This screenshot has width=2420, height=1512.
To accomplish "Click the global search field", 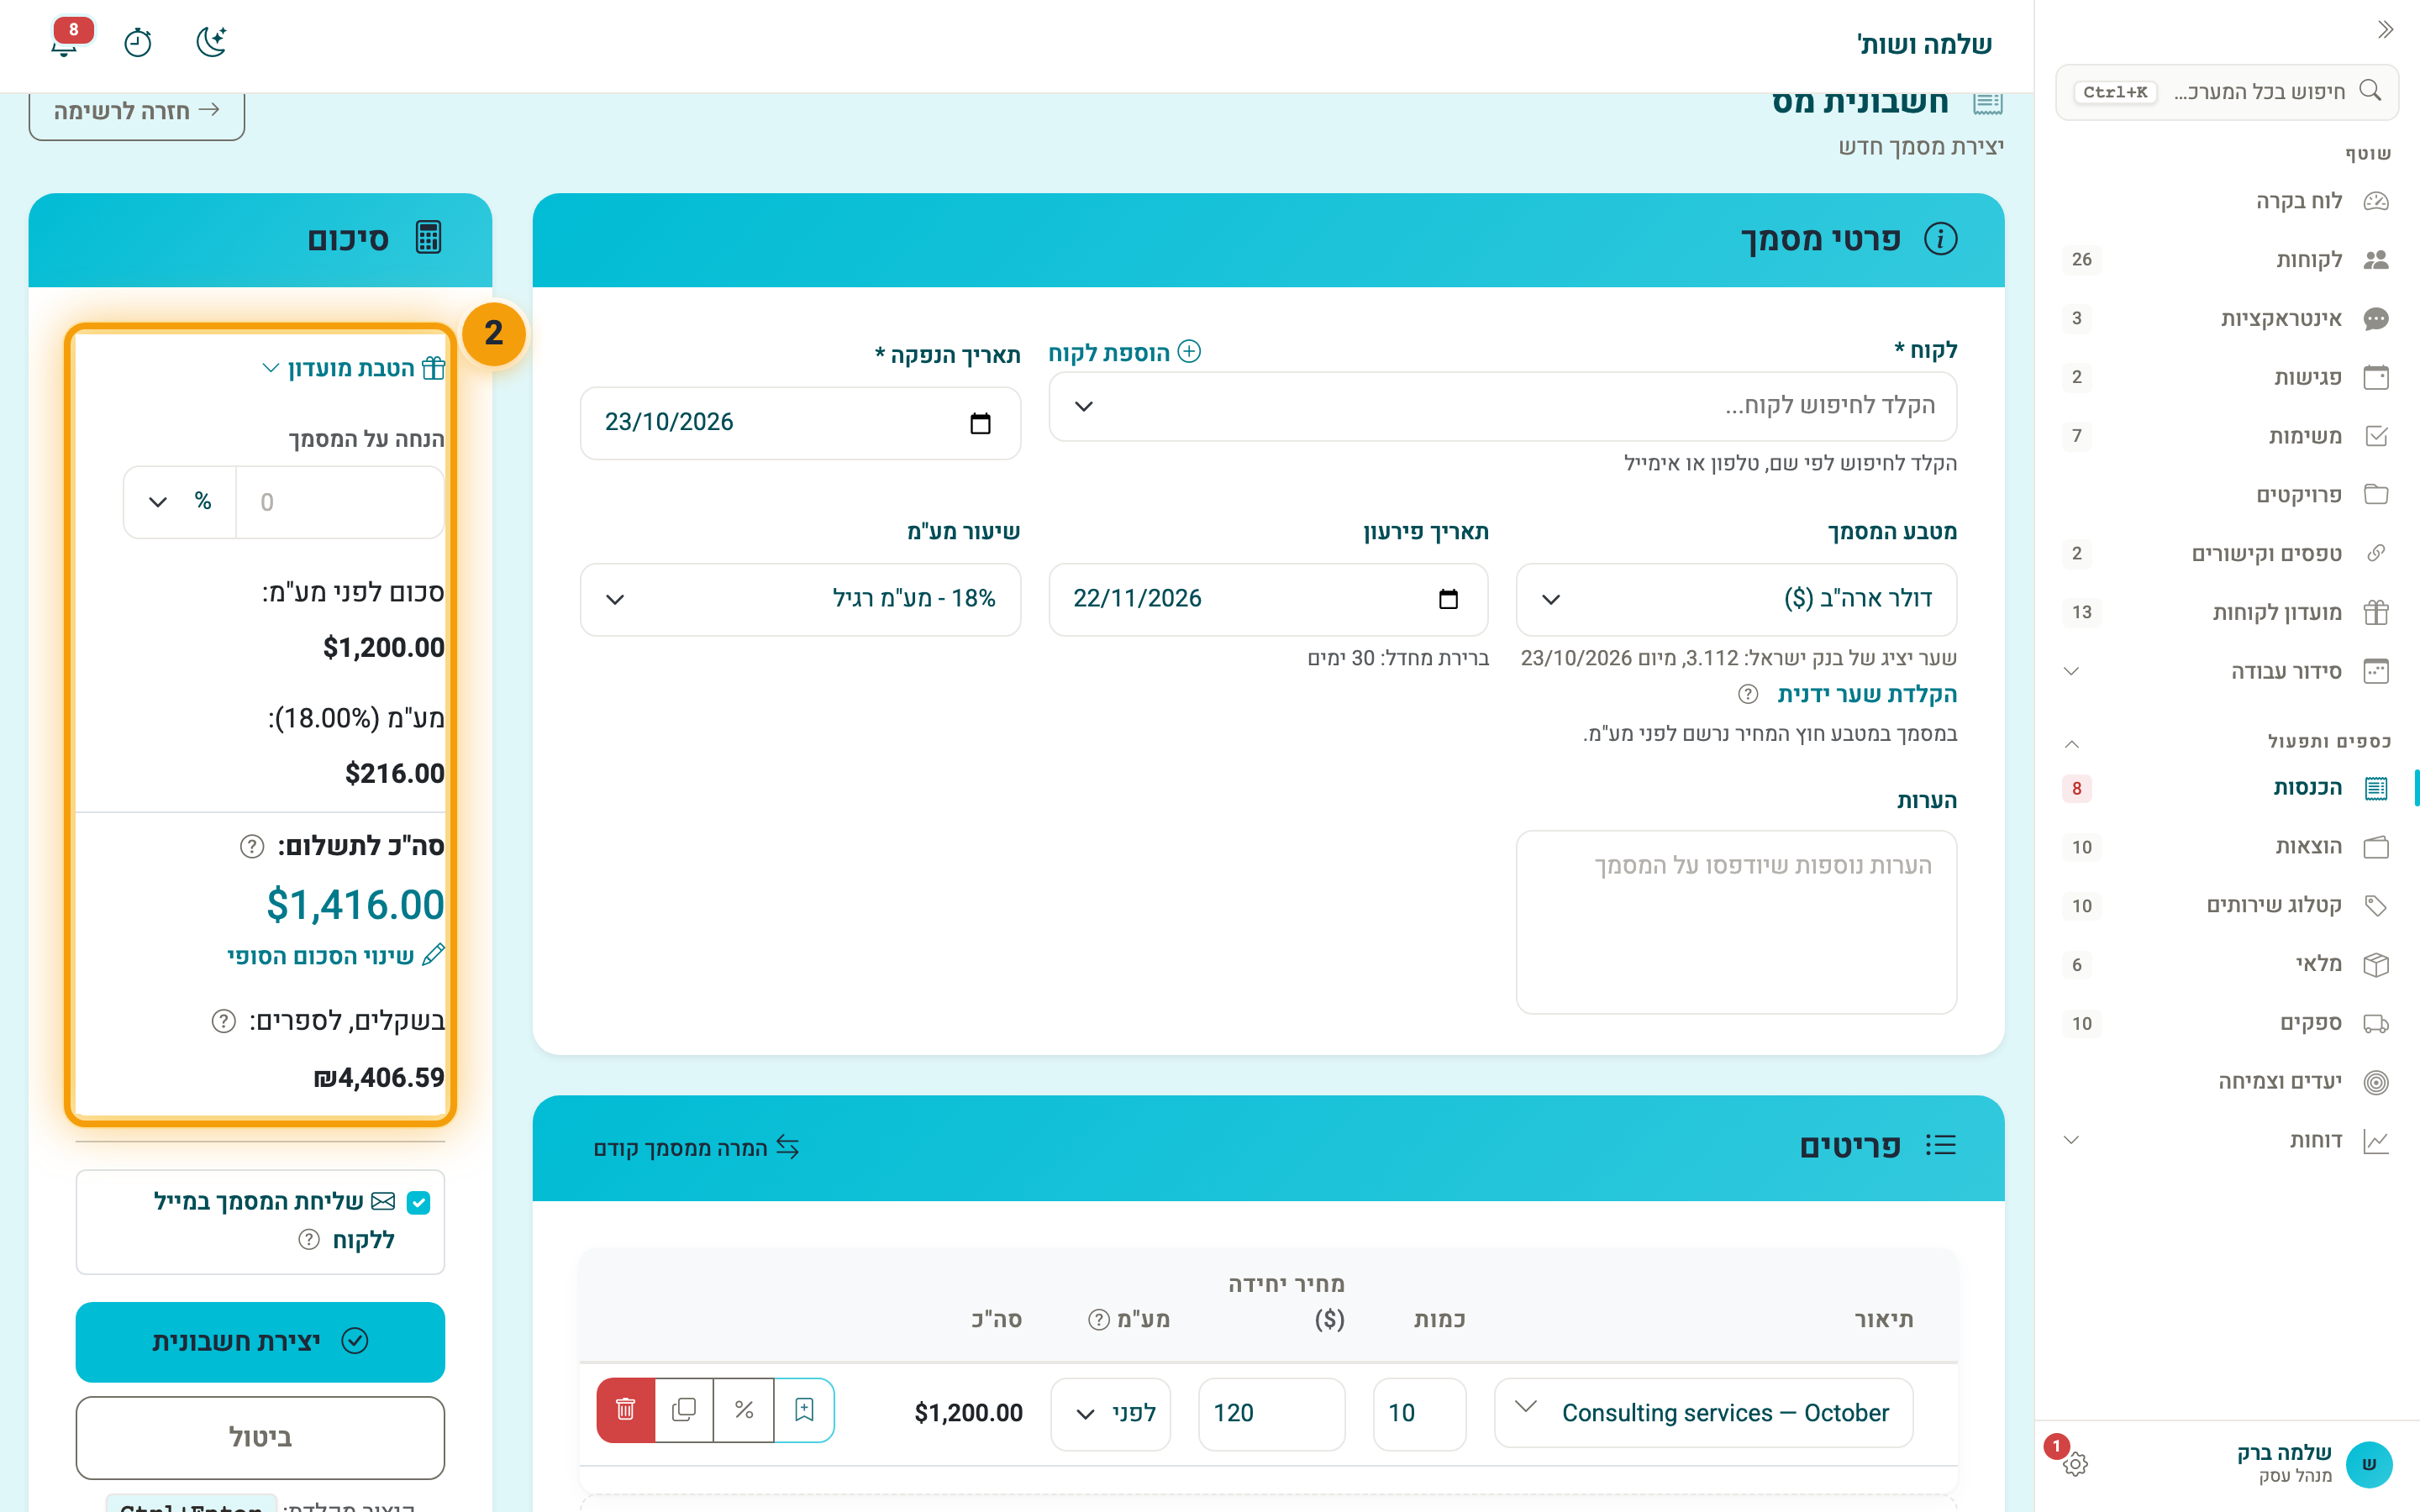I will tap(2227, 92).
